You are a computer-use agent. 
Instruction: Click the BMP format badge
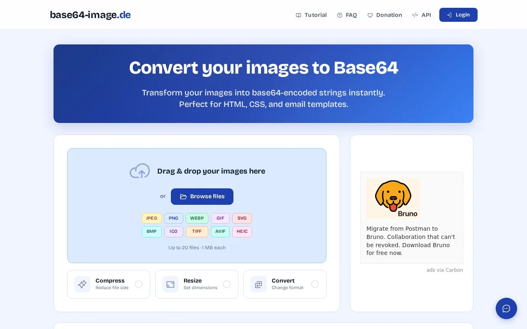pos(152,232)
